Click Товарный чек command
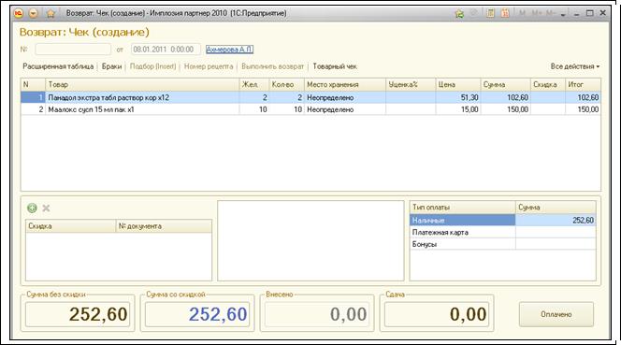This screenshot has height=345, width=621. coord(335,66)
